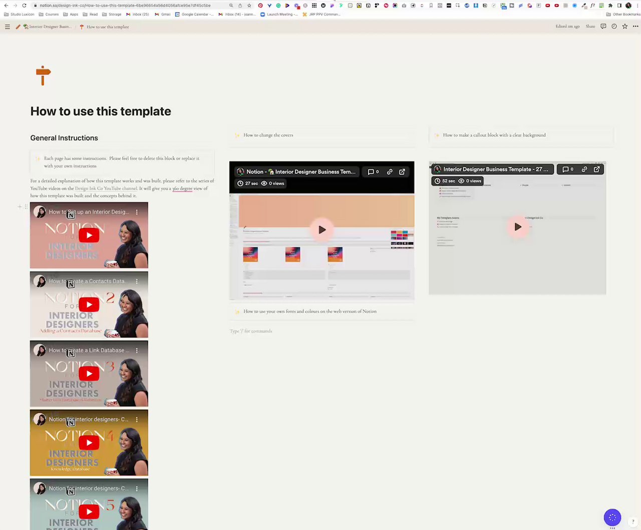Image resolution: width=641 pixels, height=530 pixels.
Task: Bookmark this page with the address bar star
Action: click(249, 6)
